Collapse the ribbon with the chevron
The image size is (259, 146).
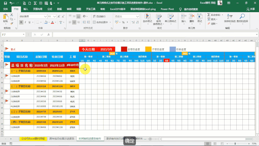click(x=257, y=29)
